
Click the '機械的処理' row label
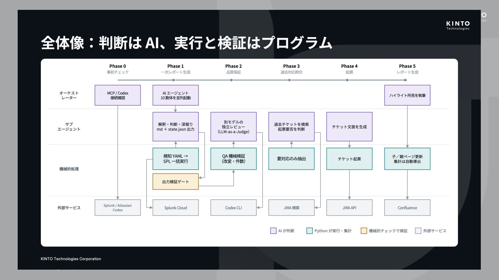[x=69, y=169]
